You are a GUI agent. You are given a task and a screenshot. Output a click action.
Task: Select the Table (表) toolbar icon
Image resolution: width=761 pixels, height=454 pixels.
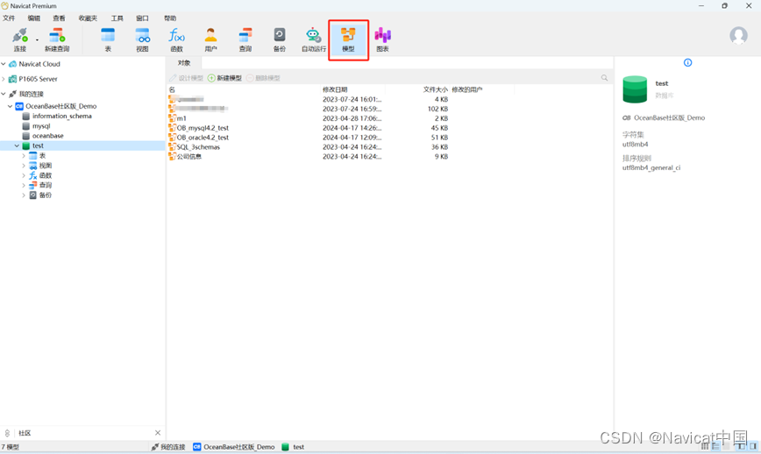tap(108, 39)
